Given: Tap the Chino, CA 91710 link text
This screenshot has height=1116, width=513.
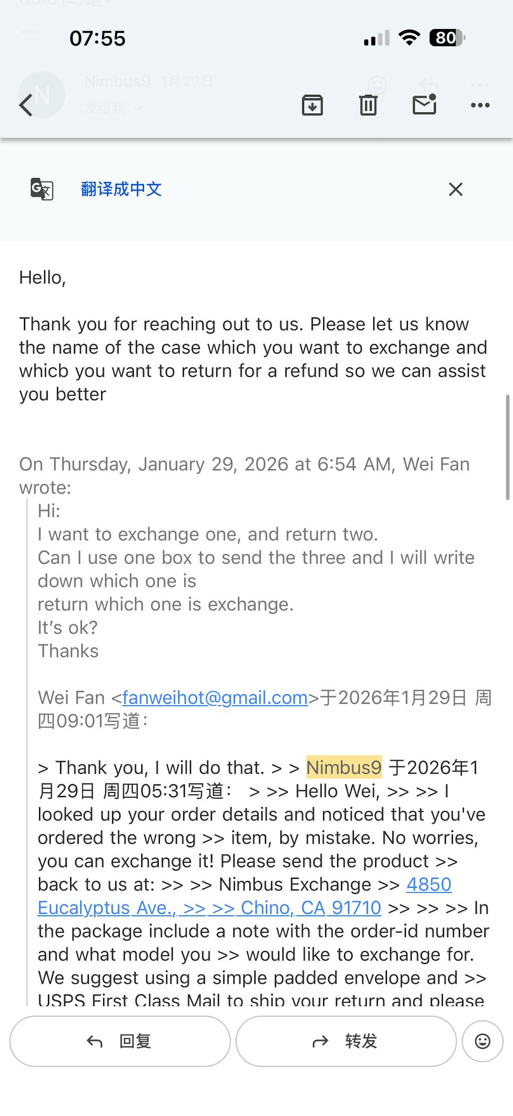Looking at the screenshot, I should point(311,908).
